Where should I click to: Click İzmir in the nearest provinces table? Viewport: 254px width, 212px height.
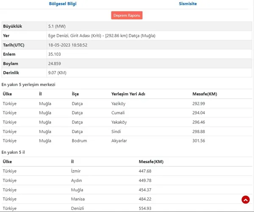click(x=76, y=171)
